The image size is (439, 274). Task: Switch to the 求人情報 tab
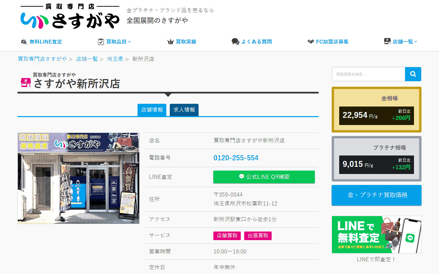point(184,110)
